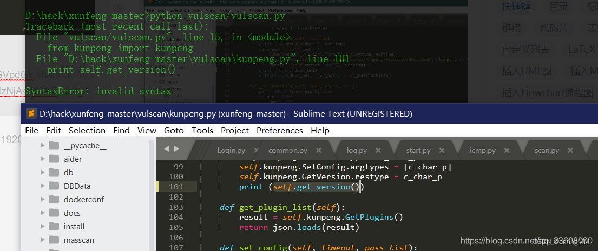598x251 pixels.
Task: Click the folder icon beside aider
Action: click(x=54, y=159)
